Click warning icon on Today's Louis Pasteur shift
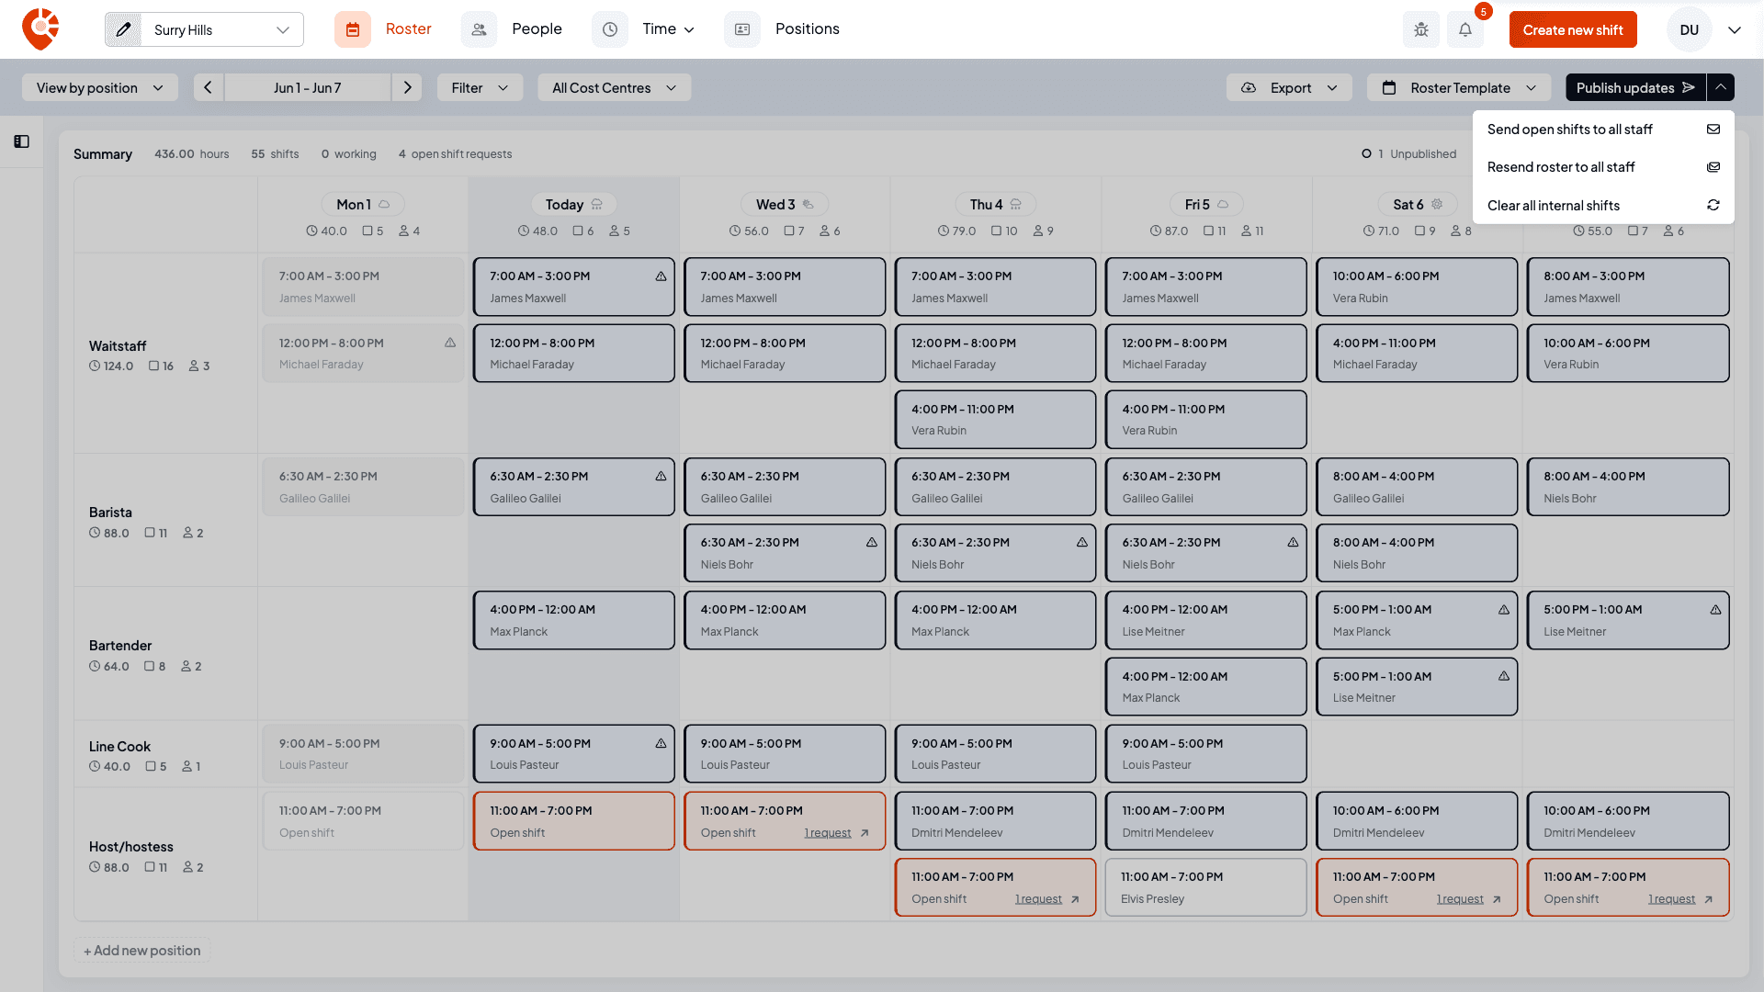The image size is (1764, 992). coord(661,743)
